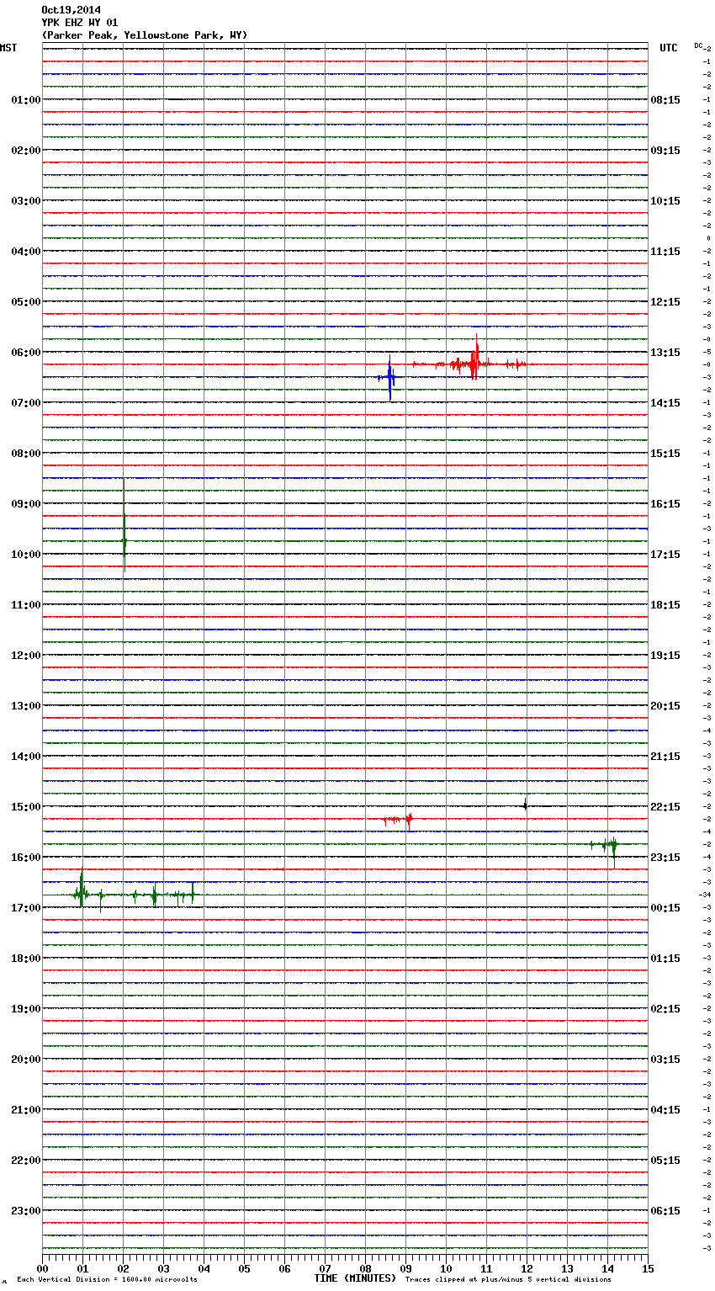Select the 21:00 MST time label
Screen dimensions: 715x1291
tap(26, 1110)
